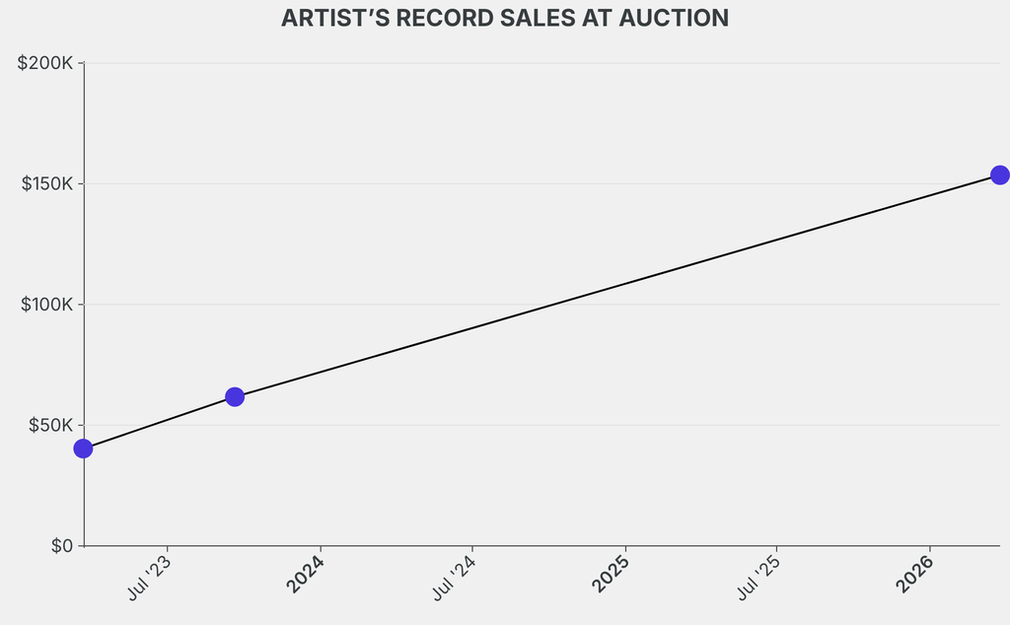Click the $100K y-axis label
Screen dimensions: 1010x625
point(46,305)
